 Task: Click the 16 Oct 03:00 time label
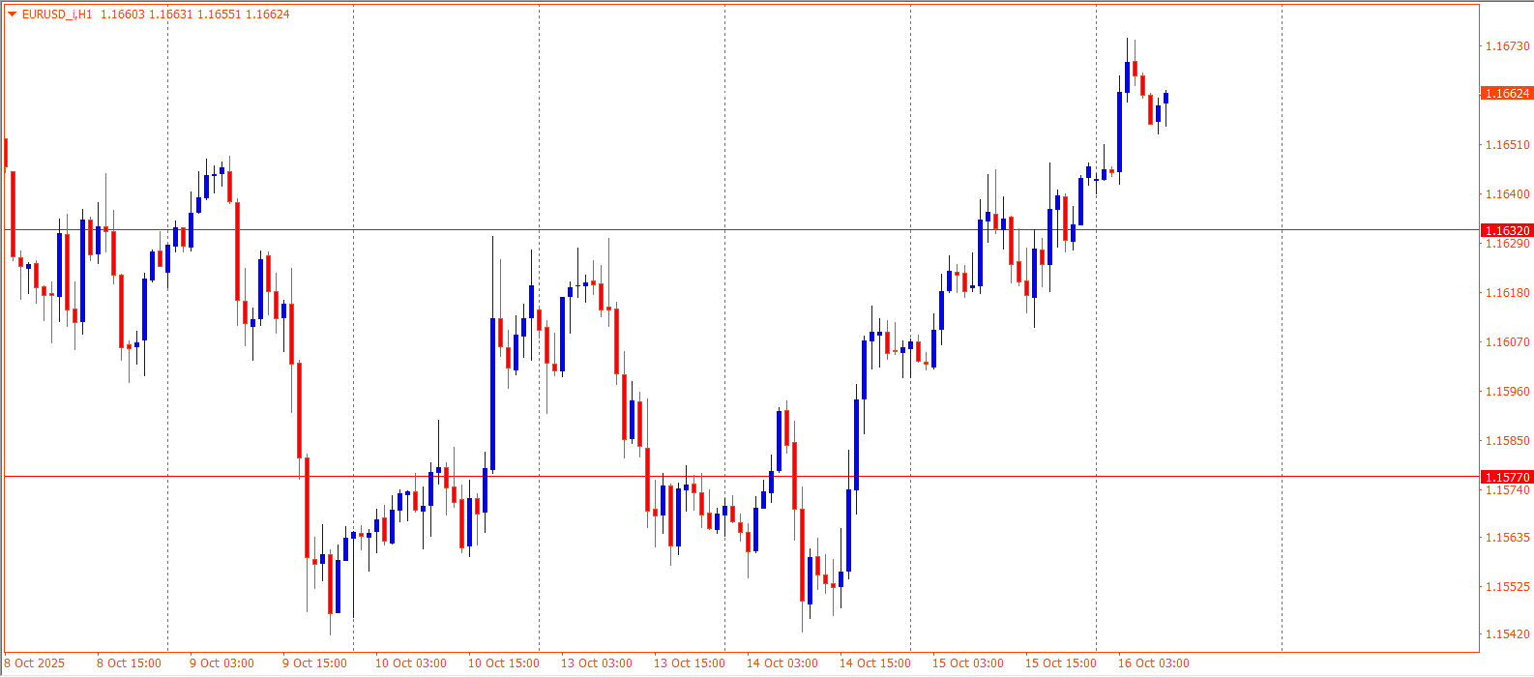(1153, 663)
